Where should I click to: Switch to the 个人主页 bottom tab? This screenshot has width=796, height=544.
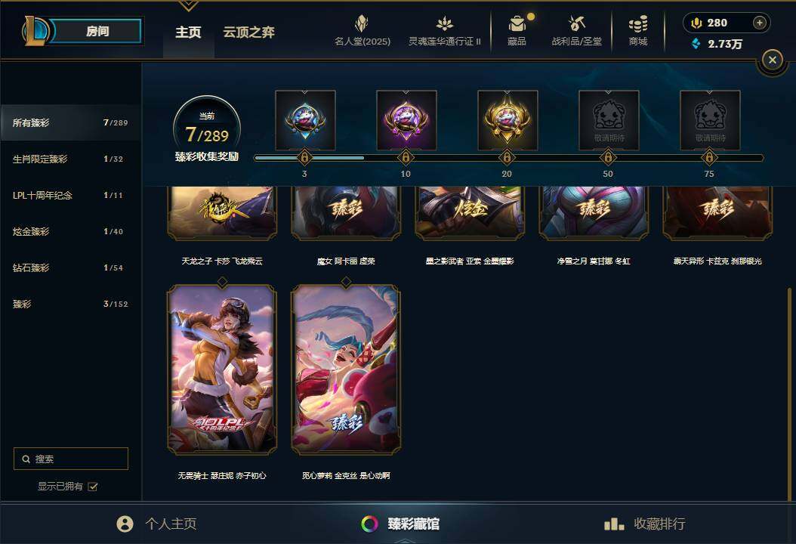(156, 524)
